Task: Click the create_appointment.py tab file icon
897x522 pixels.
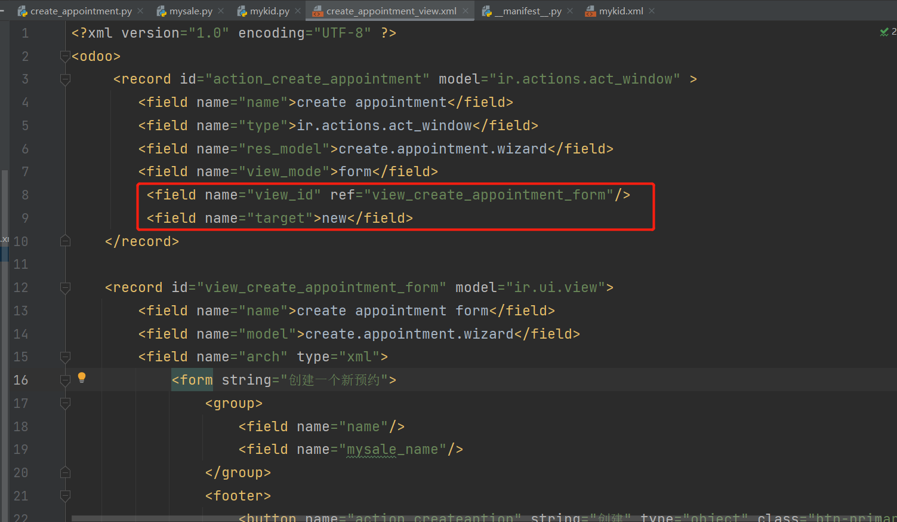Action: (22, 11)
